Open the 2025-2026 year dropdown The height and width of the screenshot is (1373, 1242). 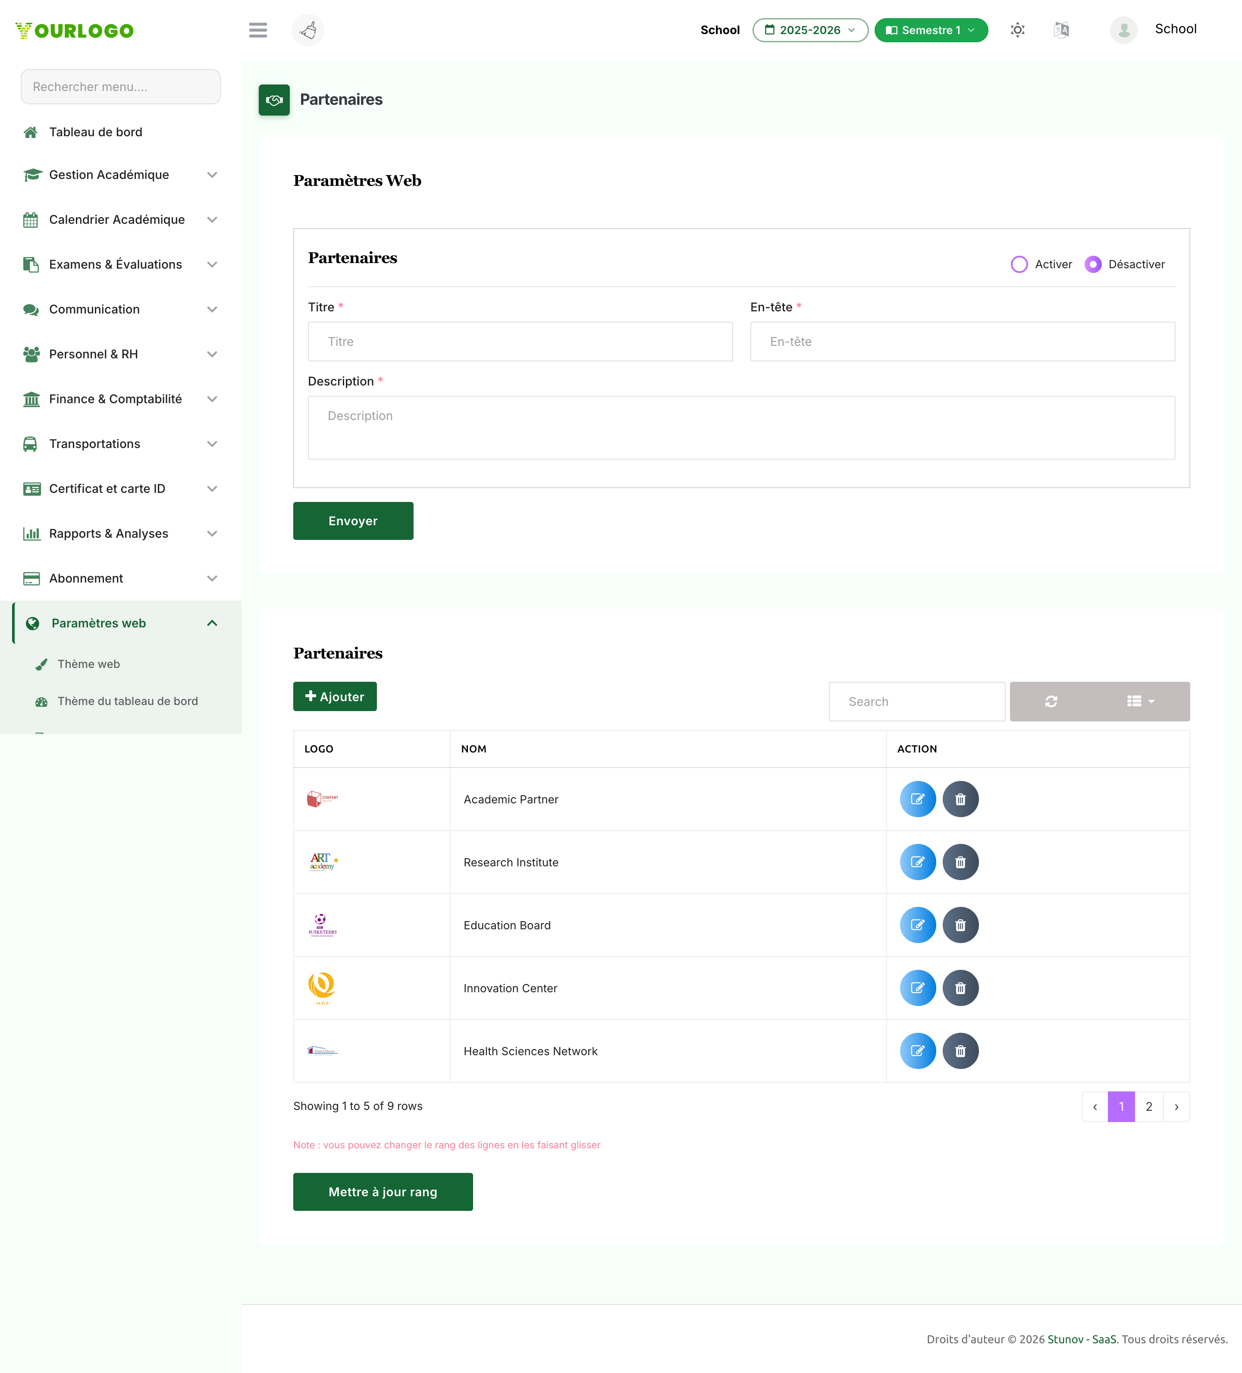[x=809, y=30]
